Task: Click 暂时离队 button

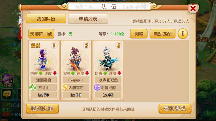Action: pos(175,108)
